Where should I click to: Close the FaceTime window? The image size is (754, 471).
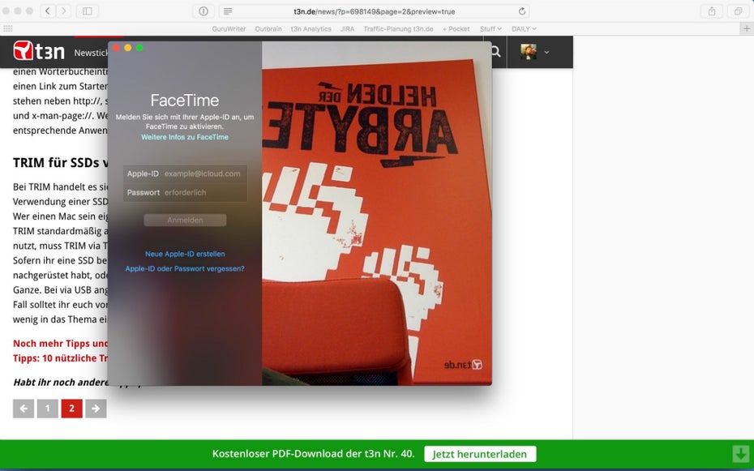tap(116, 48)
